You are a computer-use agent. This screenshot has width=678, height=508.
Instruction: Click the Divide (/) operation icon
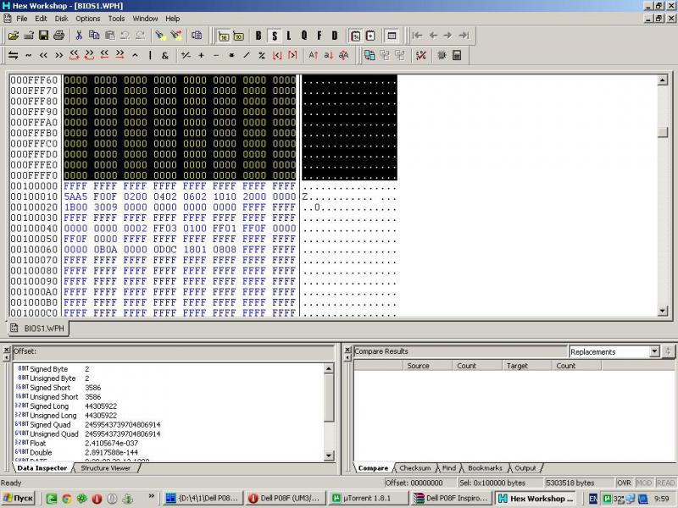click(247, 55)
